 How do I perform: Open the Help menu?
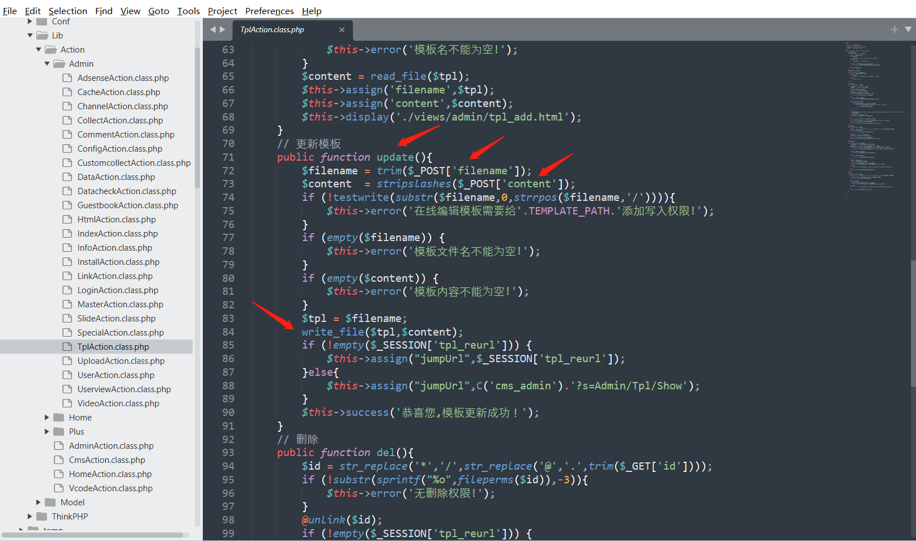(312, 11)
